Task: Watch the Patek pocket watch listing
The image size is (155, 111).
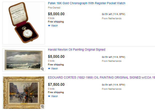Action: pos(54,26)
